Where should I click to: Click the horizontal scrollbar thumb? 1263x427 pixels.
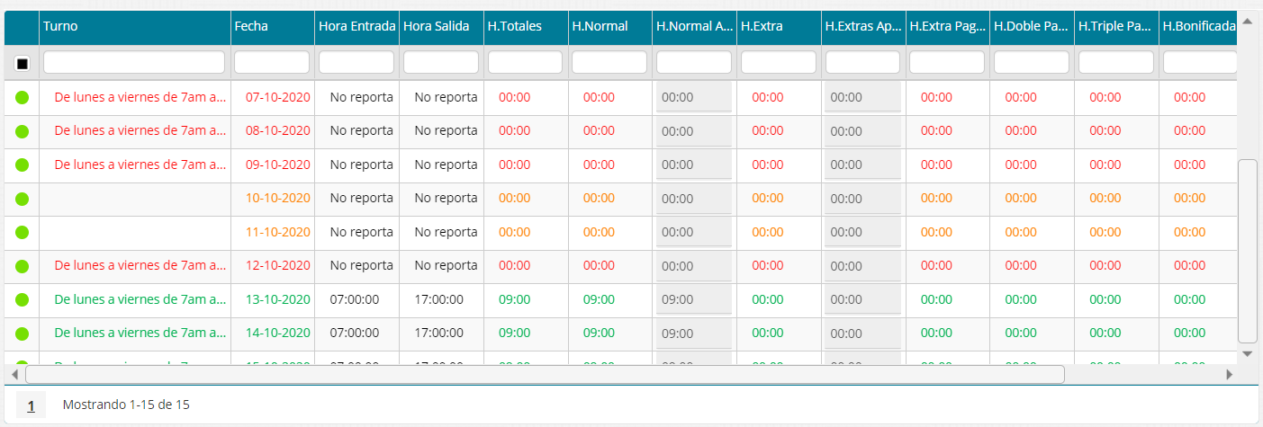(x=545, y=374)
